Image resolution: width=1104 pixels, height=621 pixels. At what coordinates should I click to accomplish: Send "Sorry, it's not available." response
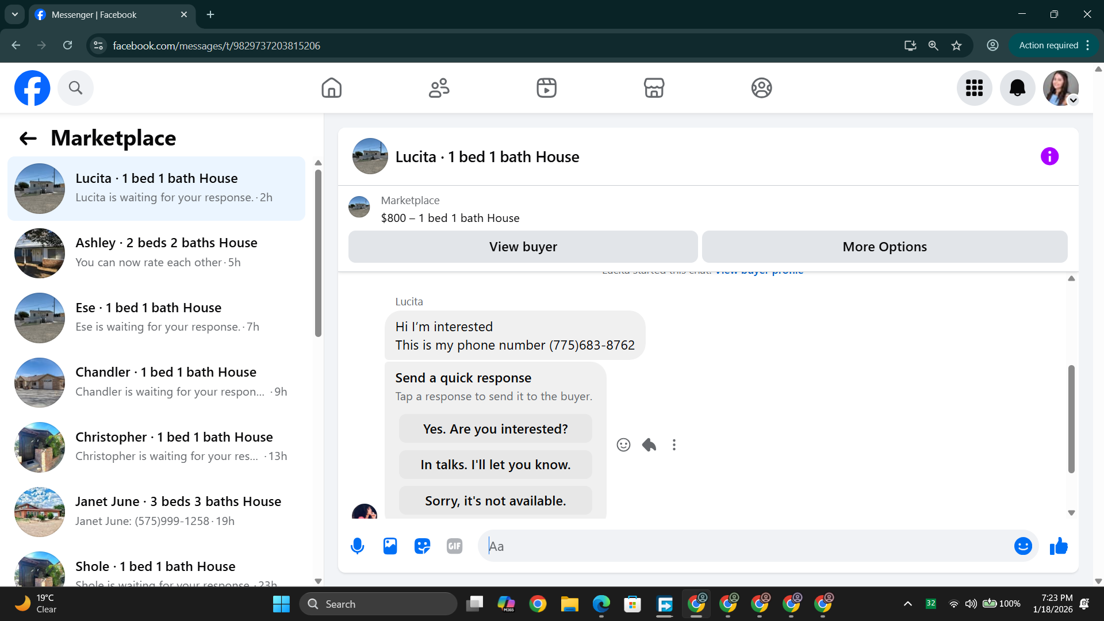(x=495, y=501)
